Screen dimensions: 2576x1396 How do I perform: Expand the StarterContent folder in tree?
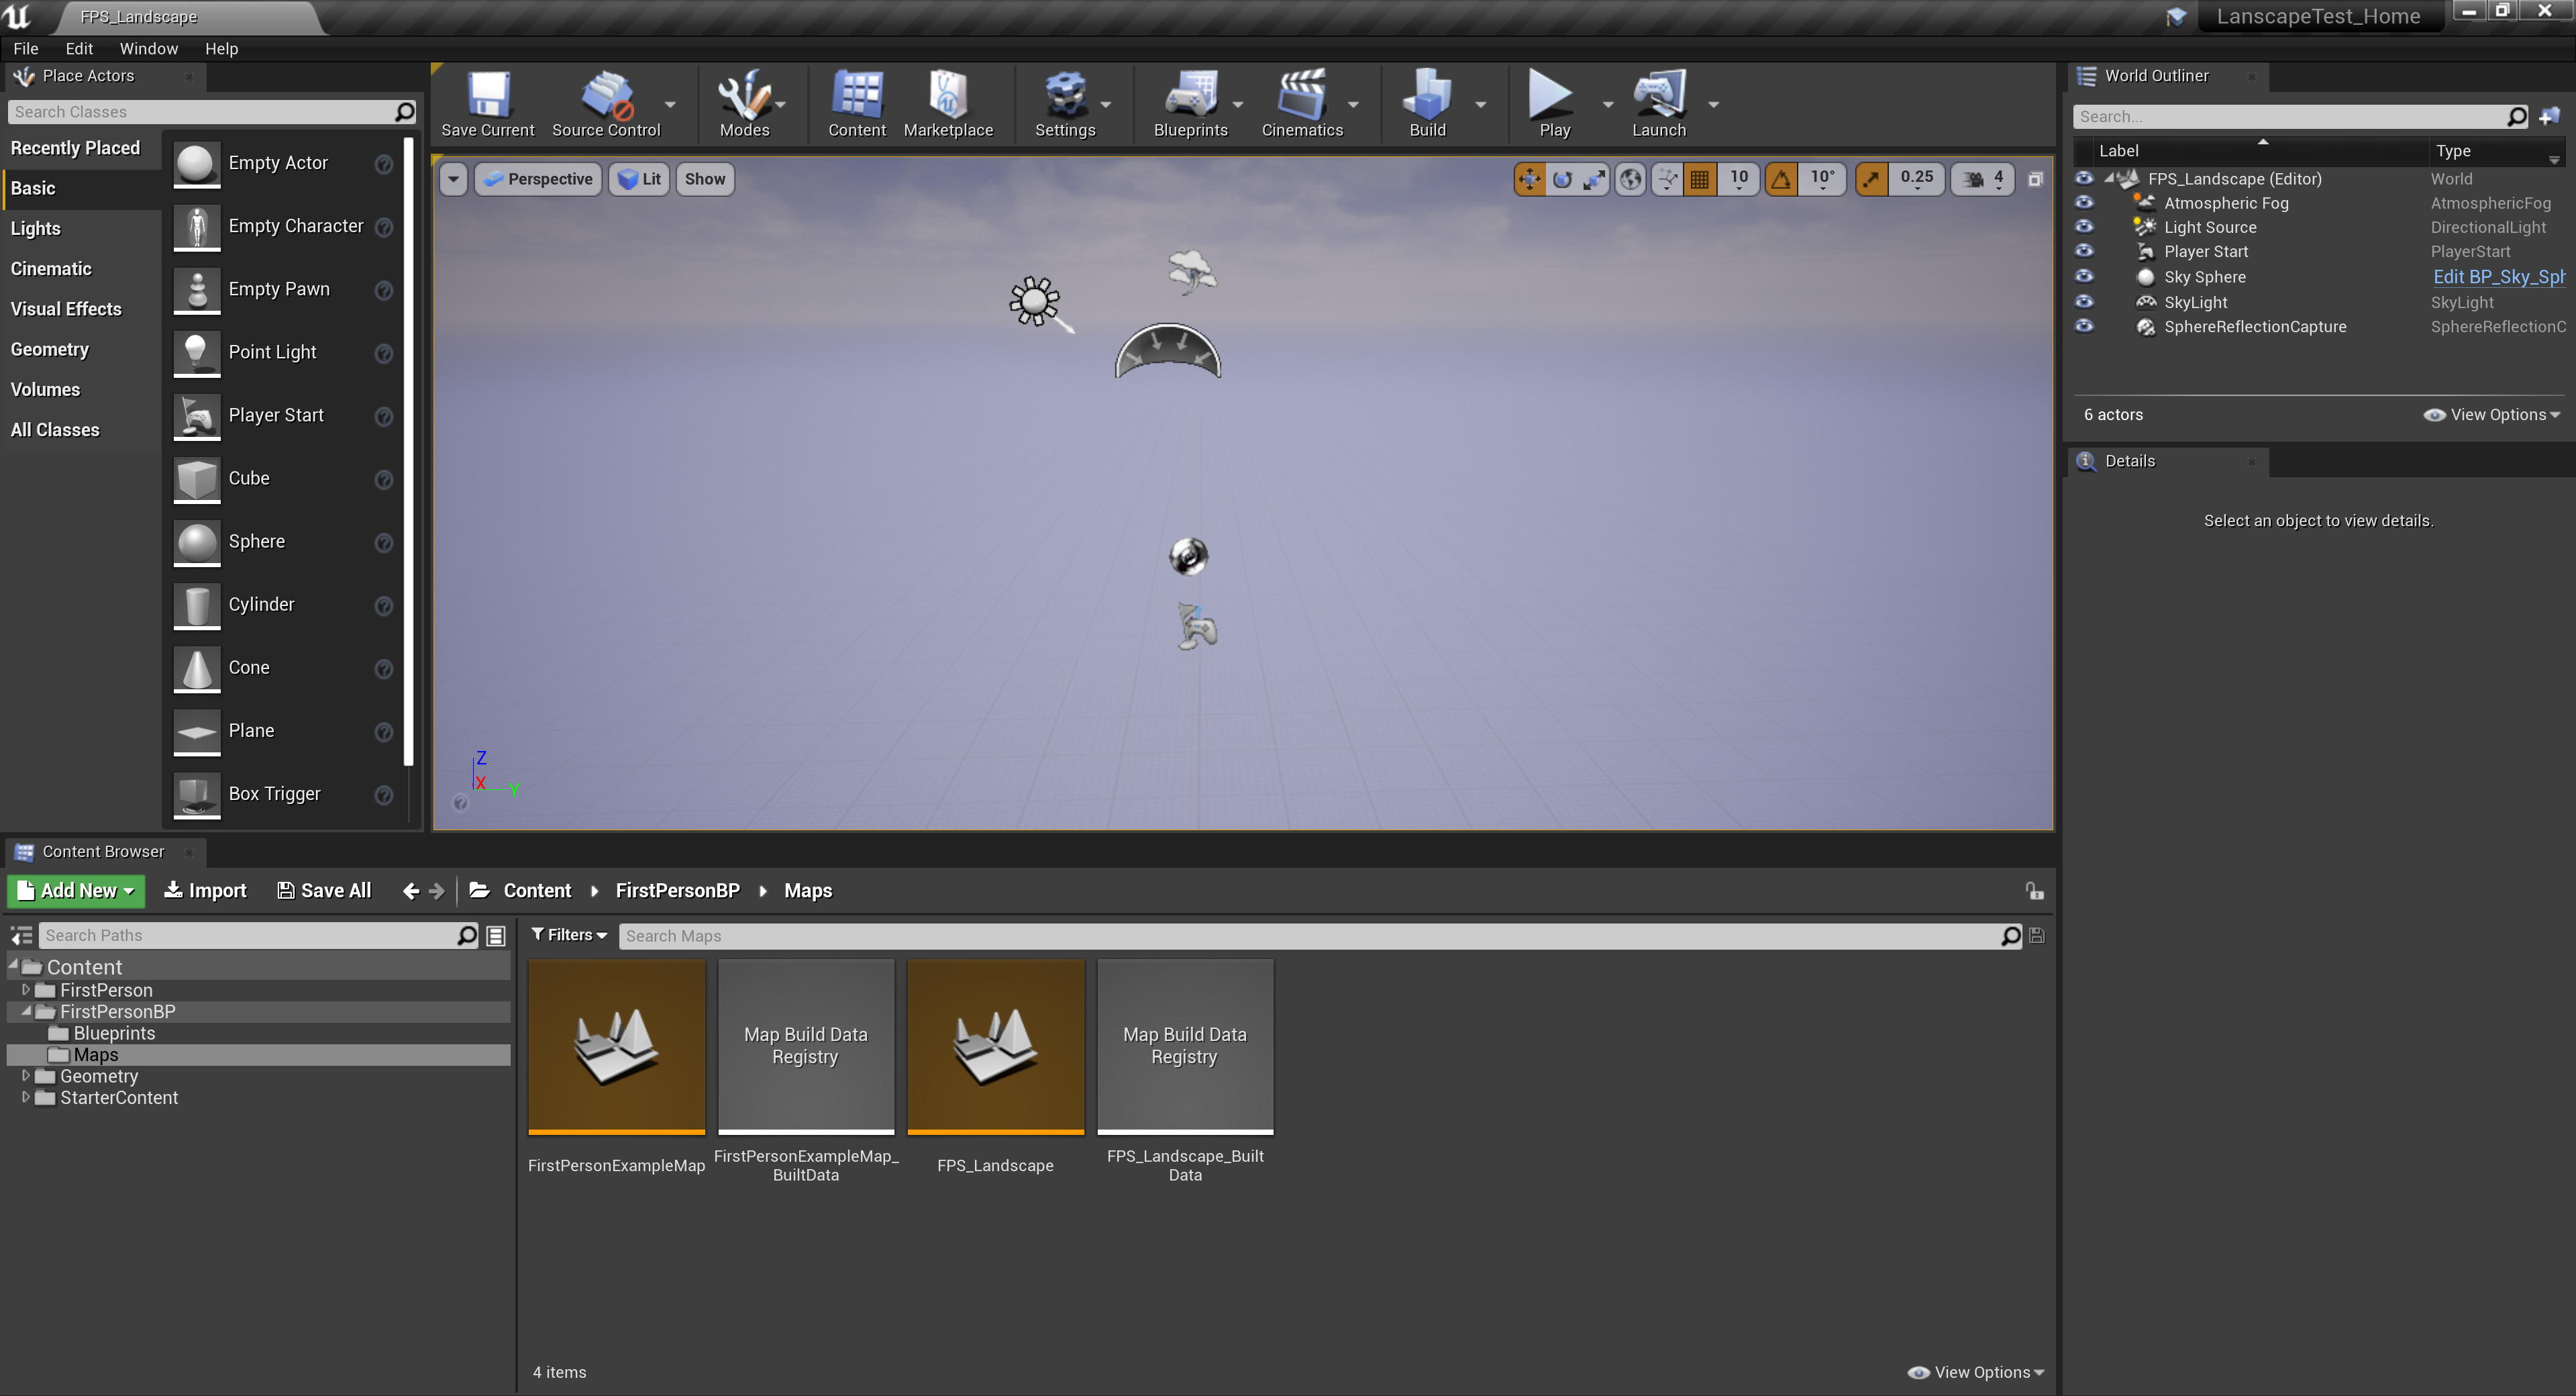pos(25,1097)
